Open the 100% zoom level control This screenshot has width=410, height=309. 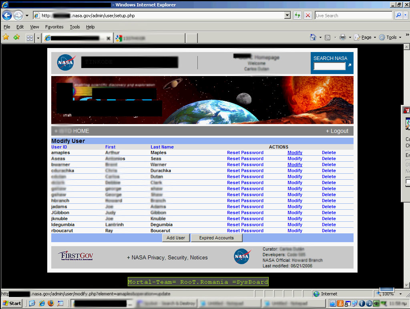pos(389,294)
